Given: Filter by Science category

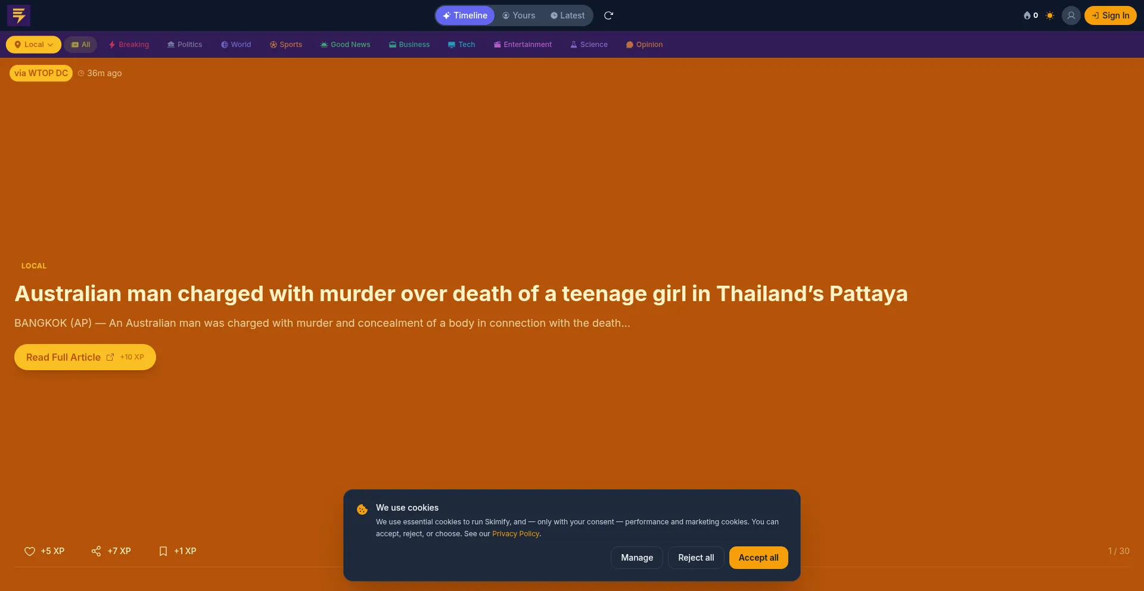Looking at the screenshot, I should pos(589,45).
